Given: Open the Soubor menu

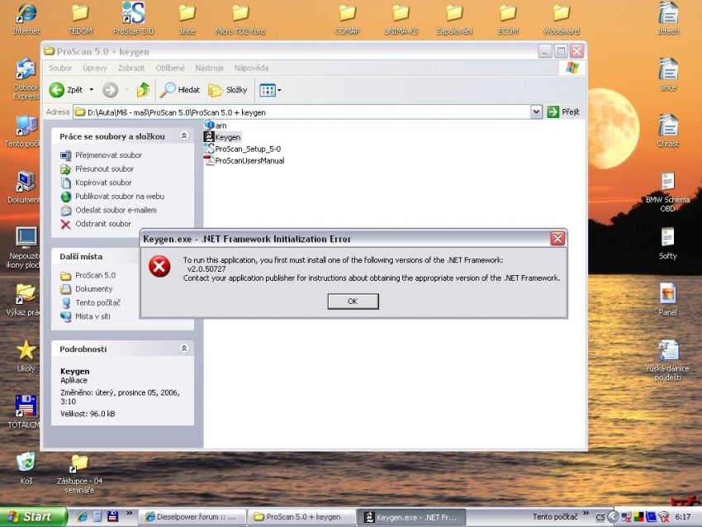Looking at the screenshot, I should (60, 68).
